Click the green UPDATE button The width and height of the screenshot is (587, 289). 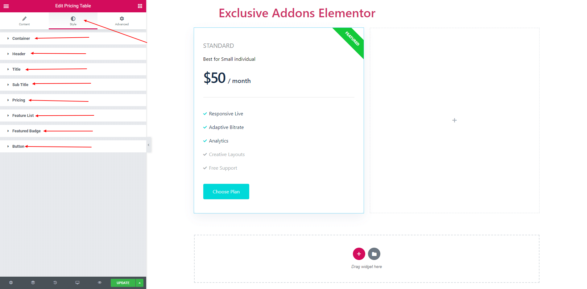(x=123, y=283)
